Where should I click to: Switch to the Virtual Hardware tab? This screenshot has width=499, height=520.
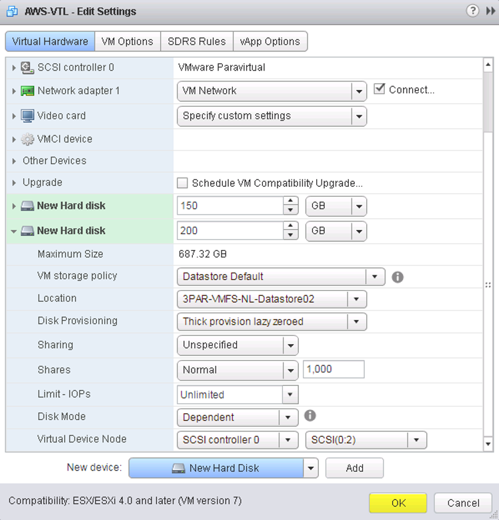pyautogui.click(x=50, y=41)
